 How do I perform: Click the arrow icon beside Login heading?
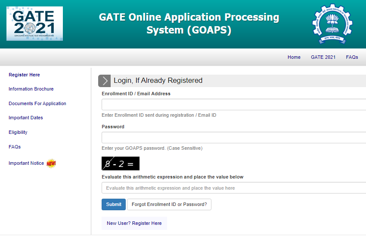pos(104,81)
